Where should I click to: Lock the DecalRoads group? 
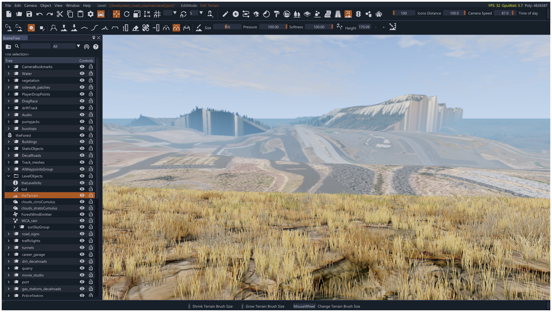tap(91, 155)
